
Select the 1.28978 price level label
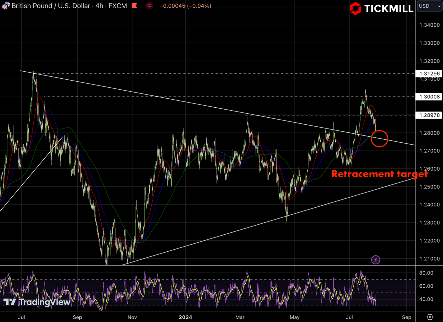(429, 115)
